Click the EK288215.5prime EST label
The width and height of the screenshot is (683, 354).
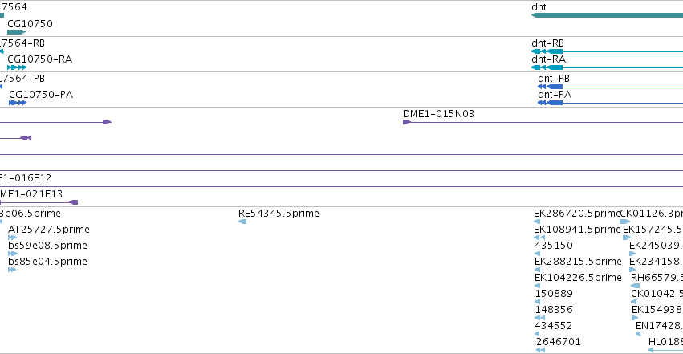point(578,262)
